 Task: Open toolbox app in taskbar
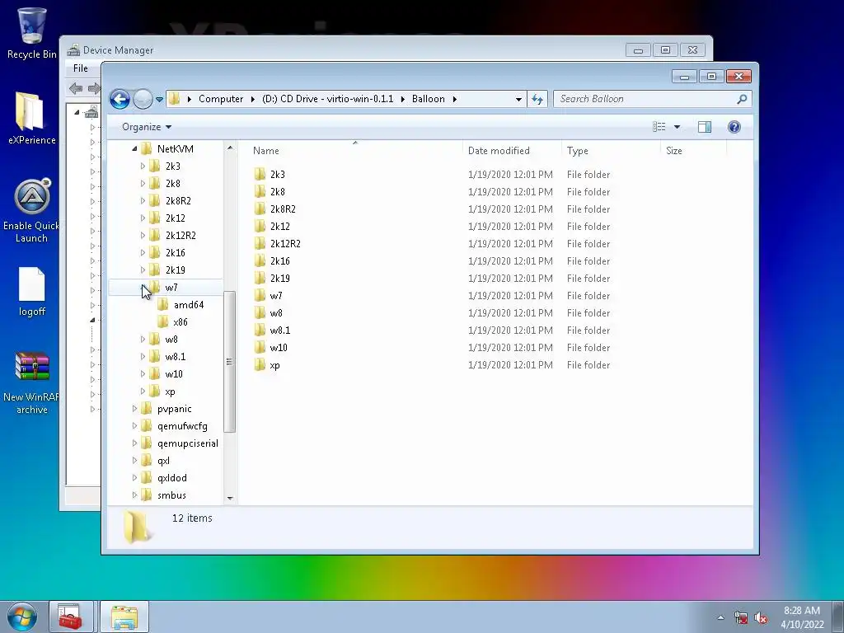71,617
